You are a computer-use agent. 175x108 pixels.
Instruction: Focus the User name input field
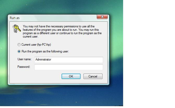[x=69, y=60]
